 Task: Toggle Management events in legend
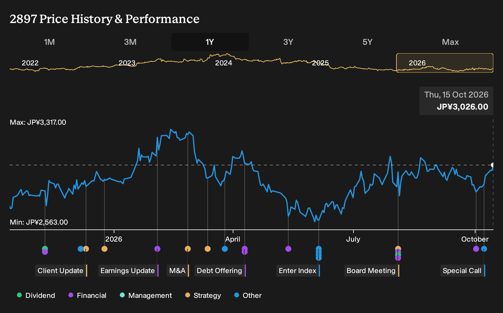[x=146, y=295]
